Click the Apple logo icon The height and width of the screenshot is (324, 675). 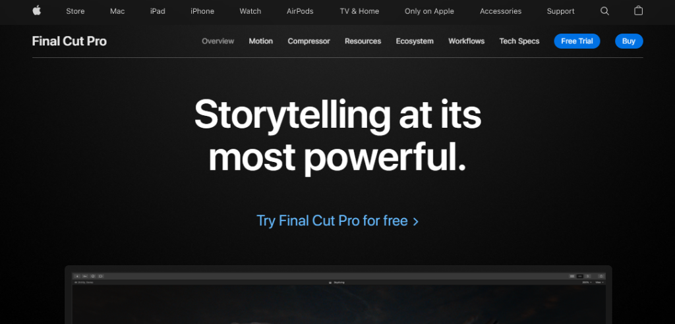[37, 11]
